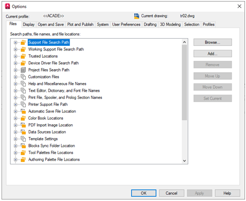Screen dimensions: 246x201
Task: Click the Set Current button
Action: click(x=213, y=98)
